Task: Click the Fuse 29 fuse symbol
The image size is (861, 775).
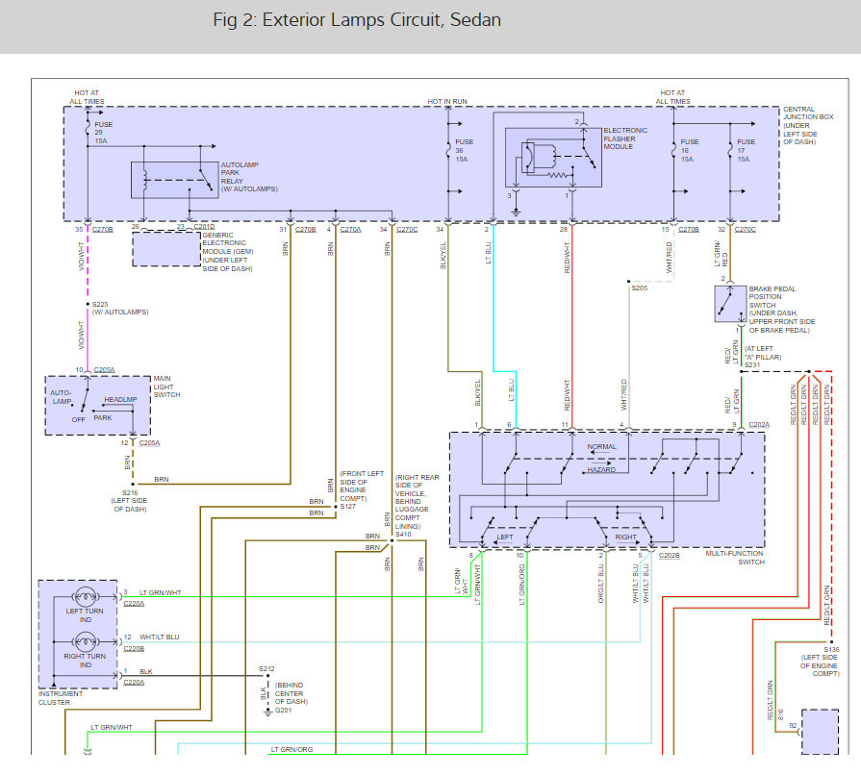Action: pyautogui.click(x=88, y=129)
